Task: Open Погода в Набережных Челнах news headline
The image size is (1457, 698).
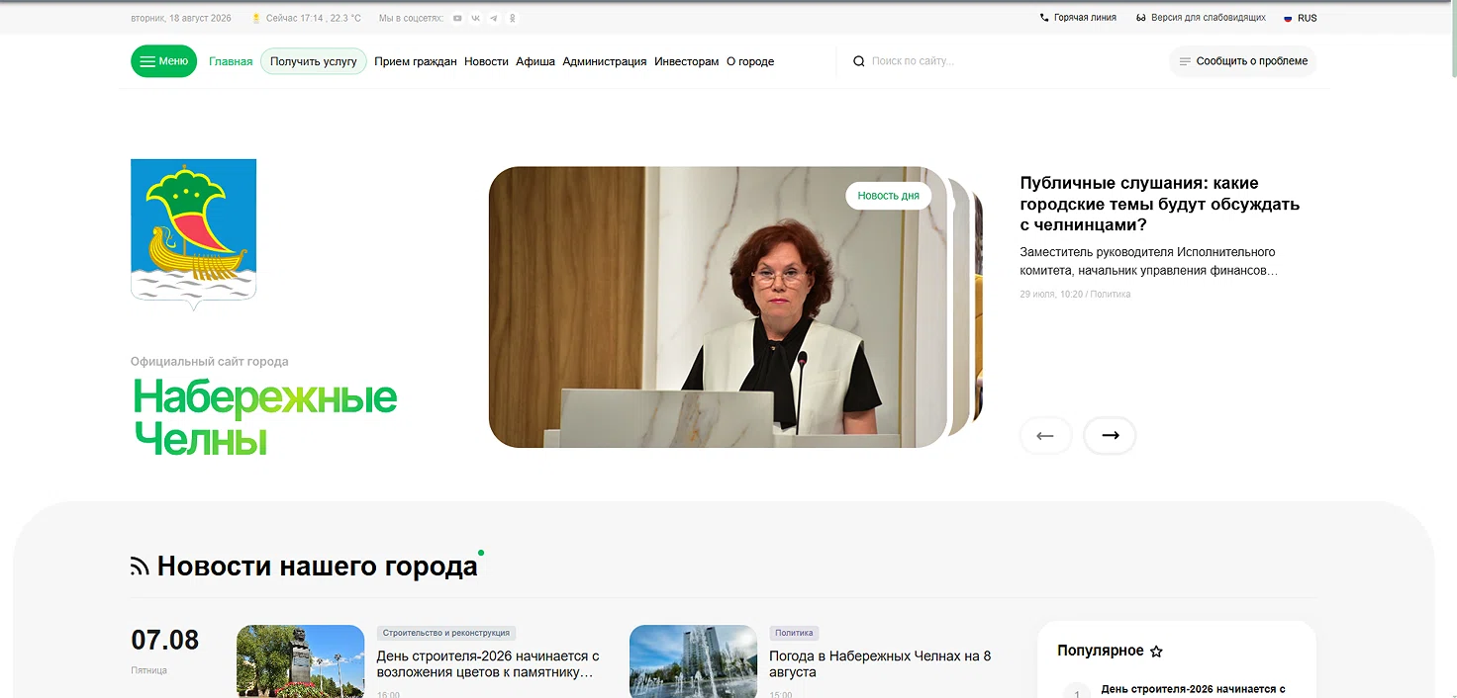Action: coord(880,663)
